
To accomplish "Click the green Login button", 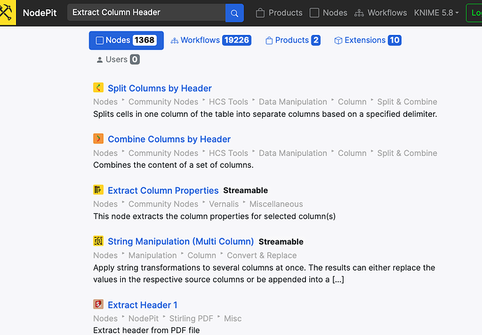I will click(474, 13).
